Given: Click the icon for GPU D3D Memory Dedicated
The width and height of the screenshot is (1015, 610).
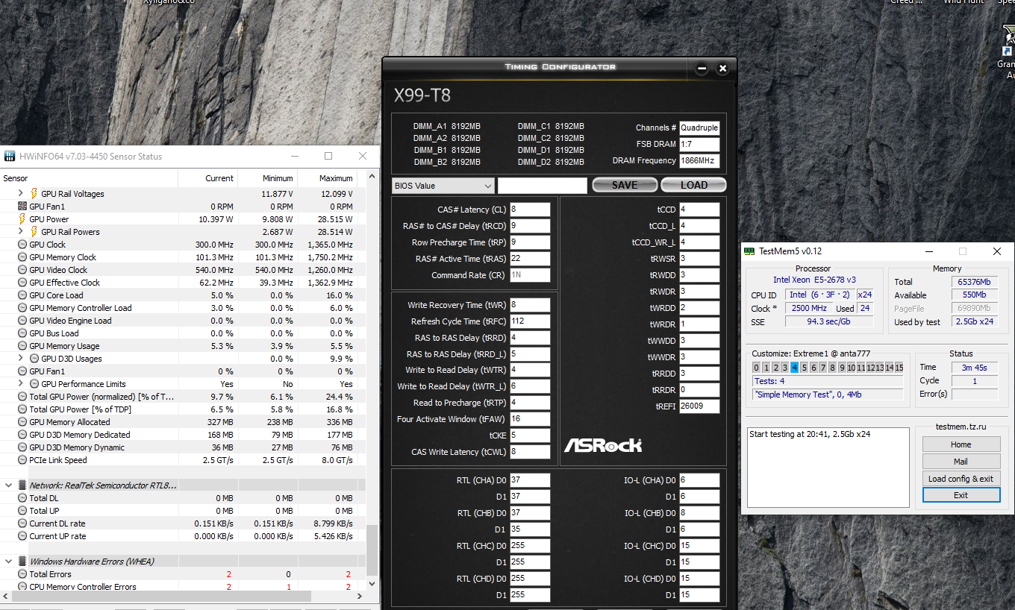Looking at the screenshot, I should [22, 435].
